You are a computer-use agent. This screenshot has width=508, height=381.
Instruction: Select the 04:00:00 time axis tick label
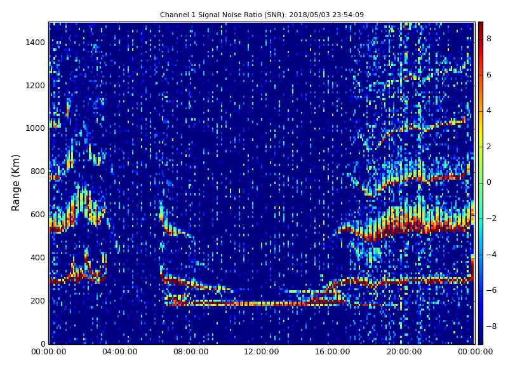119,352
